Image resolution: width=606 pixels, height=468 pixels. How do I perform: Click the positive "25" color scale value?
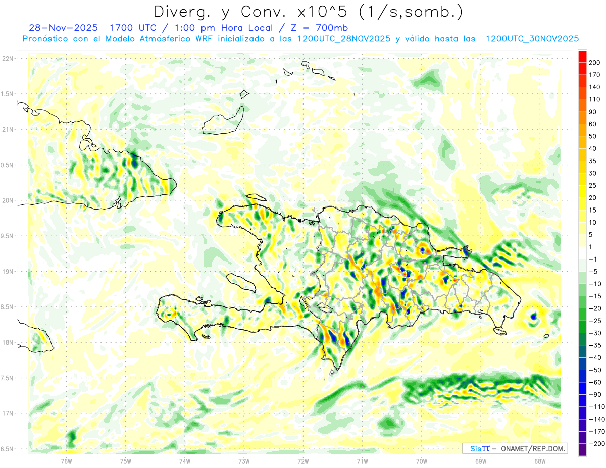click(593, 185)
